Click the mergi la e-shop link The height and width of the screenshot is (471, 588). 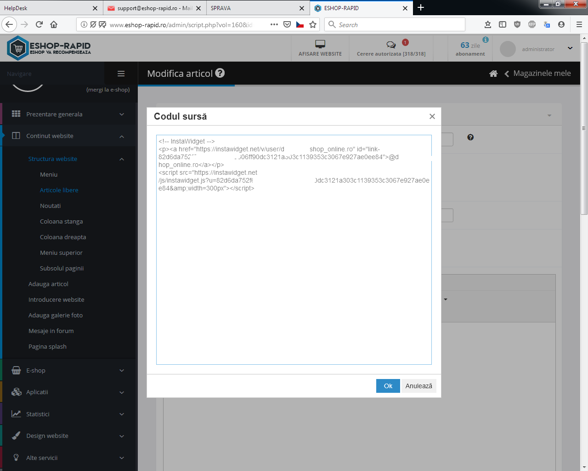(108, 90)
